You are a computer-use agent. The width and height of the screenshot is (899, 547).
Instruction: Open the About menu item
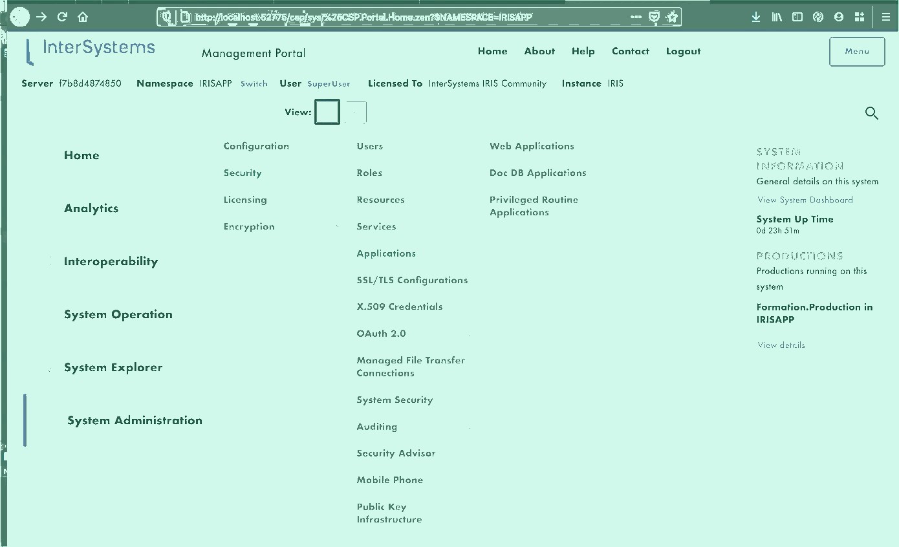click(539, 51)
